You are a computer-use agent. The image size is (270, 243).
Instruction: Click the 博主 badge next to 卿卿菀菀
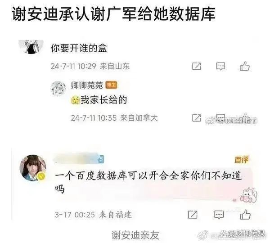[x=111, y=85]
